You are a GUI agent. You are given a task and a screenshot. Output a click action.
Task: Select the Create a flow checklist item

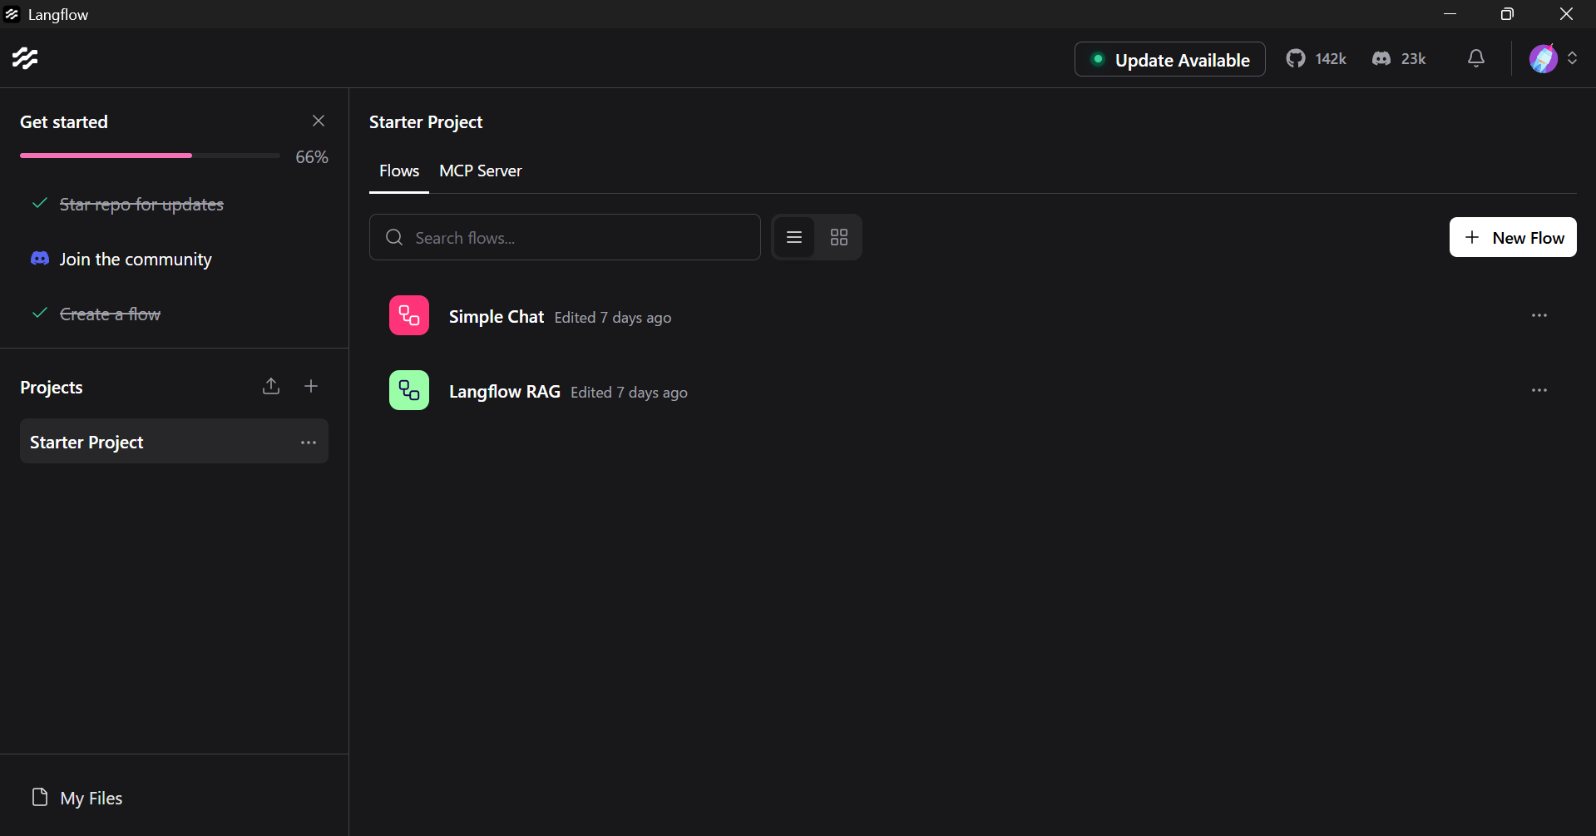click(110, 314)
